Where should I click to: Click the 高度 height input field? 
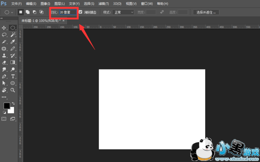[x=183, y=12]
